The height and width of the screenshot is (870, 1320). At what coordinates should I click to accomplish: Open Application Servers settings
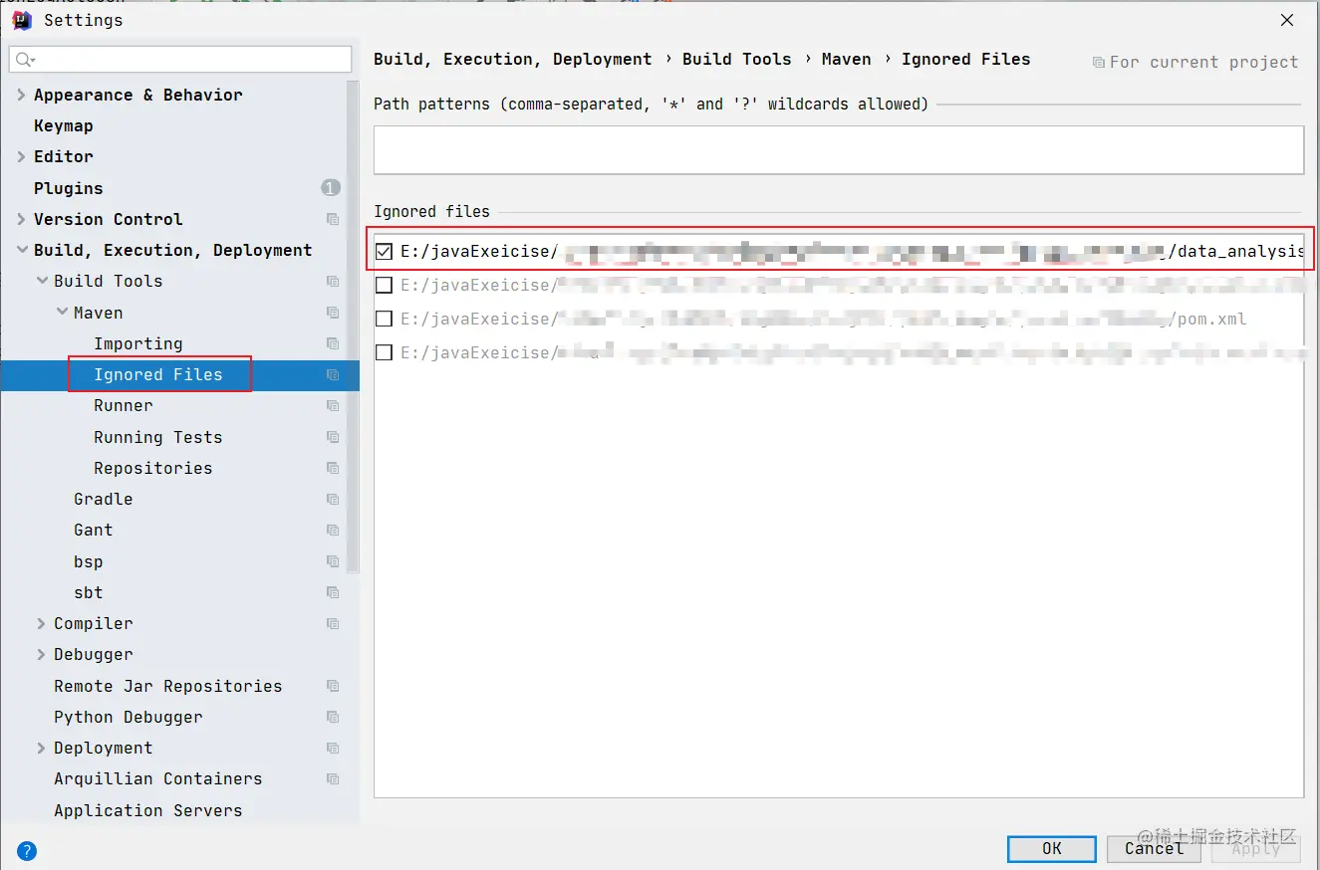[148, 810]
